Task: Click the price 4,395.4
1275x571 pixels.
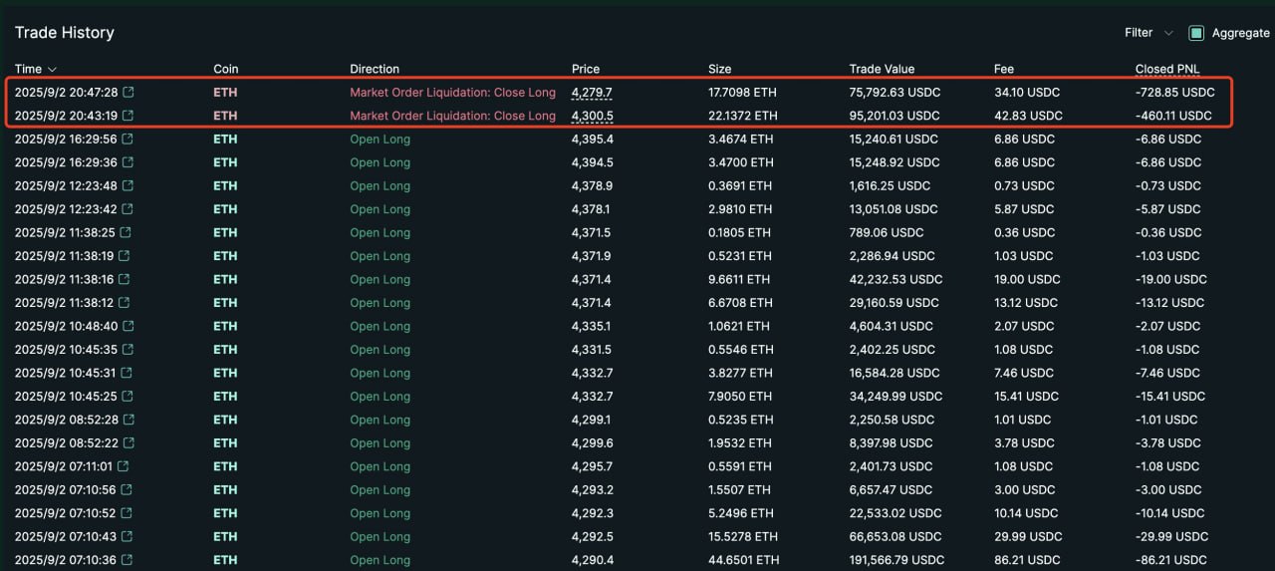Action: (x=593, y=140)
